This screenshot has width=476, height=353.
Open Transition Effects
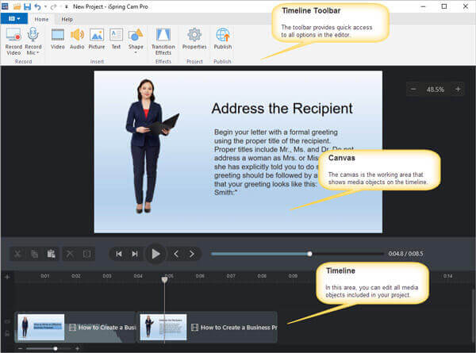pyautogui.click(x=163, y=41)
